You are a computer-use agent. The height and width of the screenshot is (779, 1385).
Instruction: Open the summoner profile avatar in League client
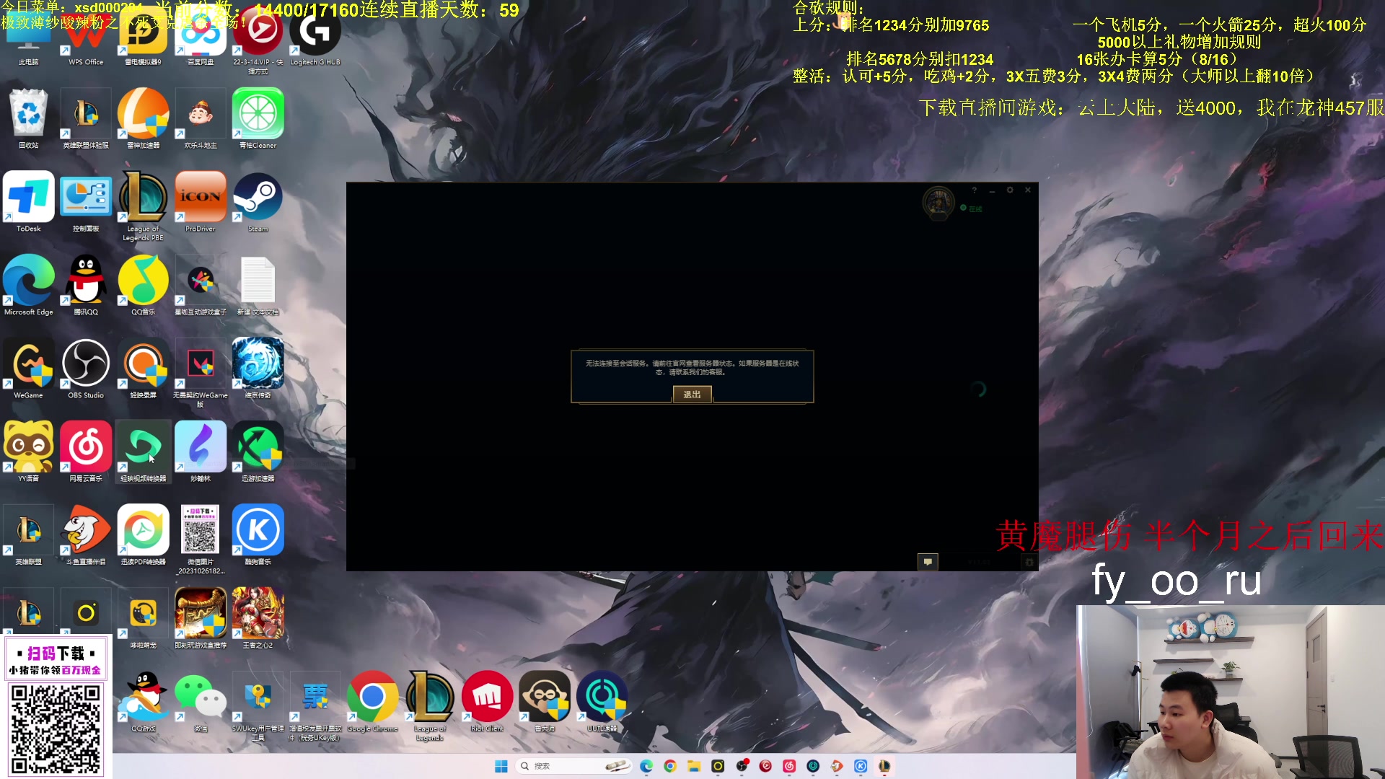(x=938, y=203)
